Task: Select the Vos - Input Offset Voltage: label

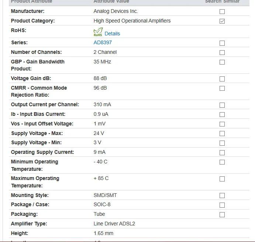Action: point(42,124)
